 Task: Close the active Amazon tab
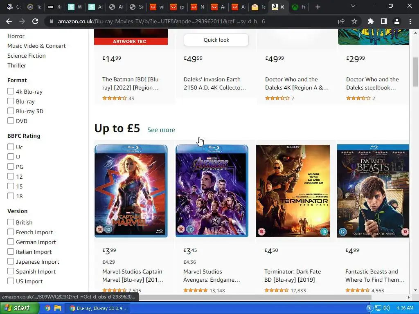pyautogui.click(x=282, y=7)
